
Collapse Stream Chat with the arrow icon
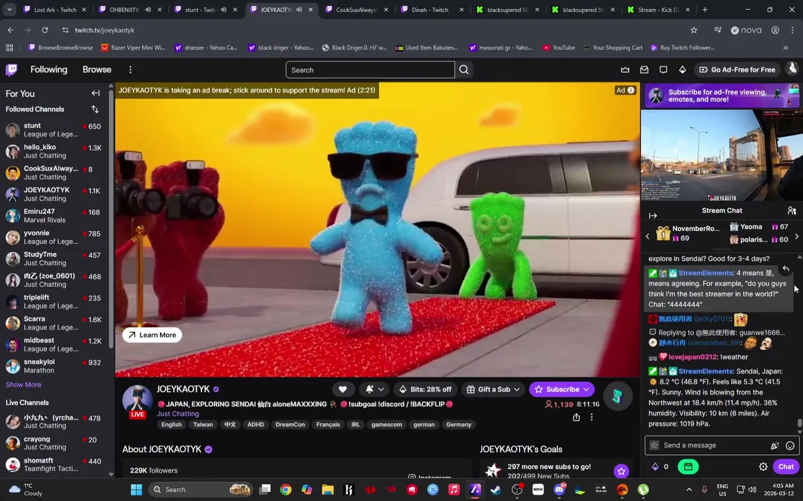point(653,216)
